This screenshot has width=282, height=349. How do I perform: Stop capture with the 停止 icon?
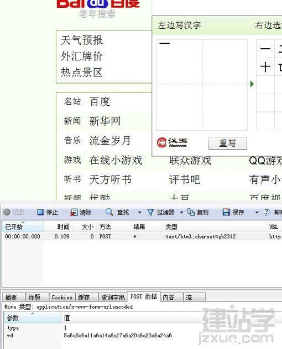tap(40, 212)
